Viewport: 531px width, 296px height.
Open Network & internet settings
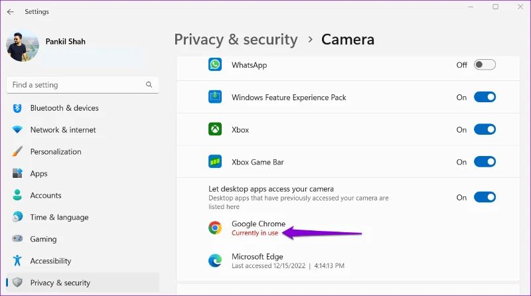[82, 129]
